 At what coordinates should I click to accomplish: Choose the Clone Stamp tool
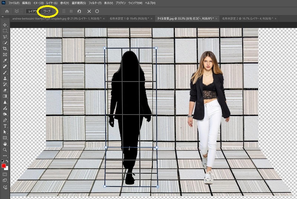click(x=5, y=78)
